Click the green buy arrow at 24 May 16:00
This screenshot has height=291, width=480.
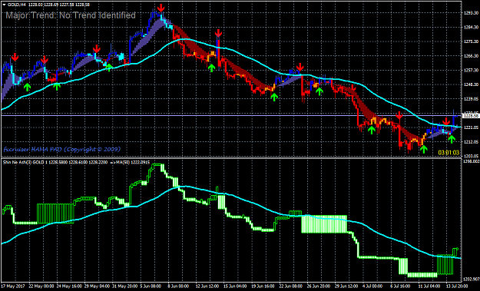point(57,86)
